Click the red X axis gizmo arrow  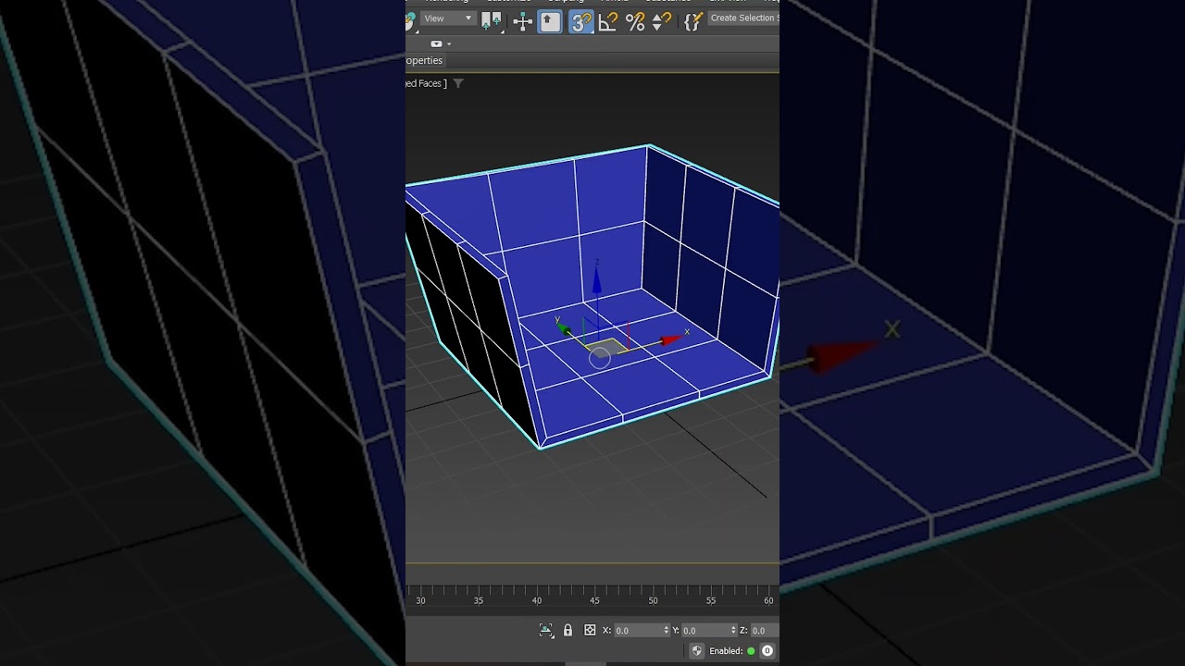(670, 340)
